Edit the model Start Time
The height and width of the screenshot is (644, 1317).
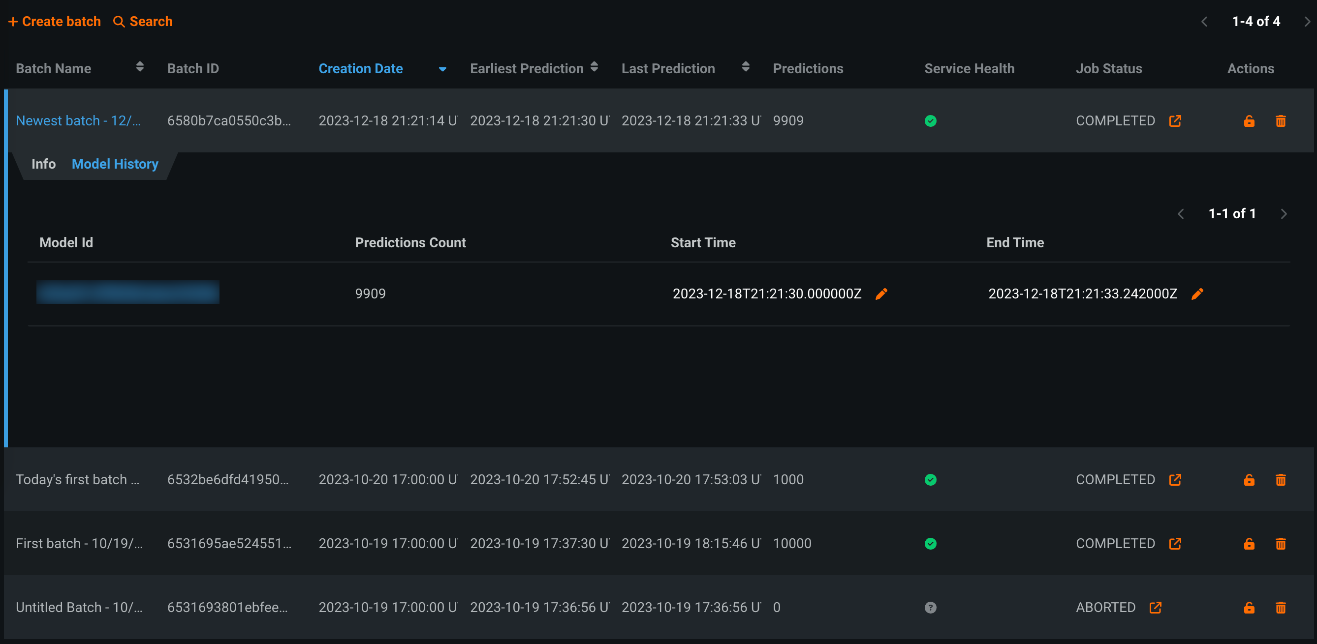(x=881, y=293)
